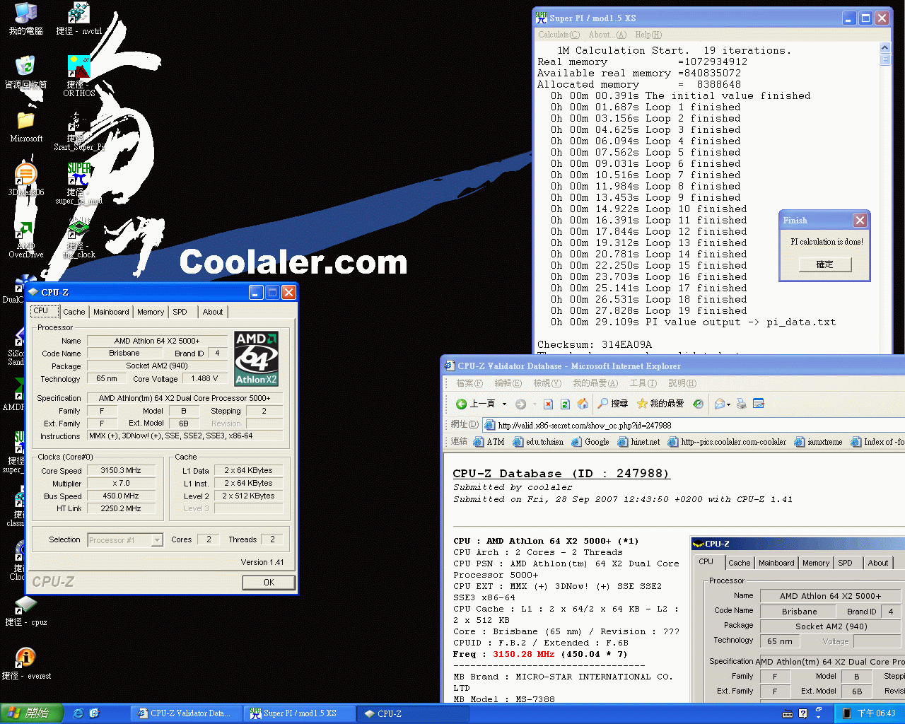The height and width of the screenshot is (724, 905).
Task: Open the Srart_Super_Pi shortcut icon
Action: pos(78,132)
